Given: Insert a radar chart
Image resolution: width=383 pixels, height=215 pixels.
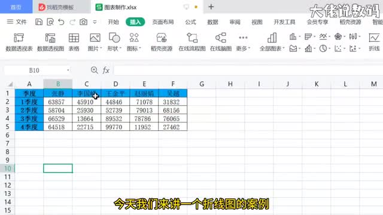Looking at the screenshot, I should tap(338, 36).
